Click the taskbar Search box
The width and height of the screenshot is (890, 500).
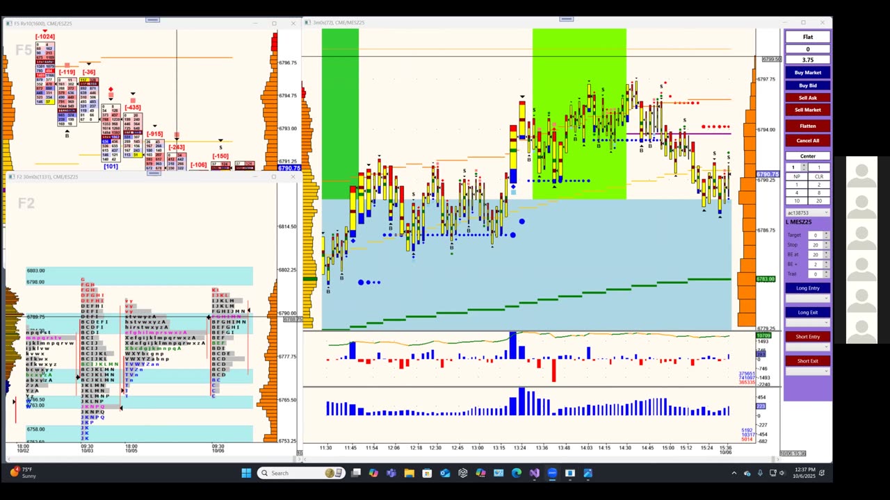click(300, 473)
